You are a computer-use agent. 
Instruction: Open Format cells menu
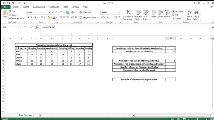tap(167, 15)
